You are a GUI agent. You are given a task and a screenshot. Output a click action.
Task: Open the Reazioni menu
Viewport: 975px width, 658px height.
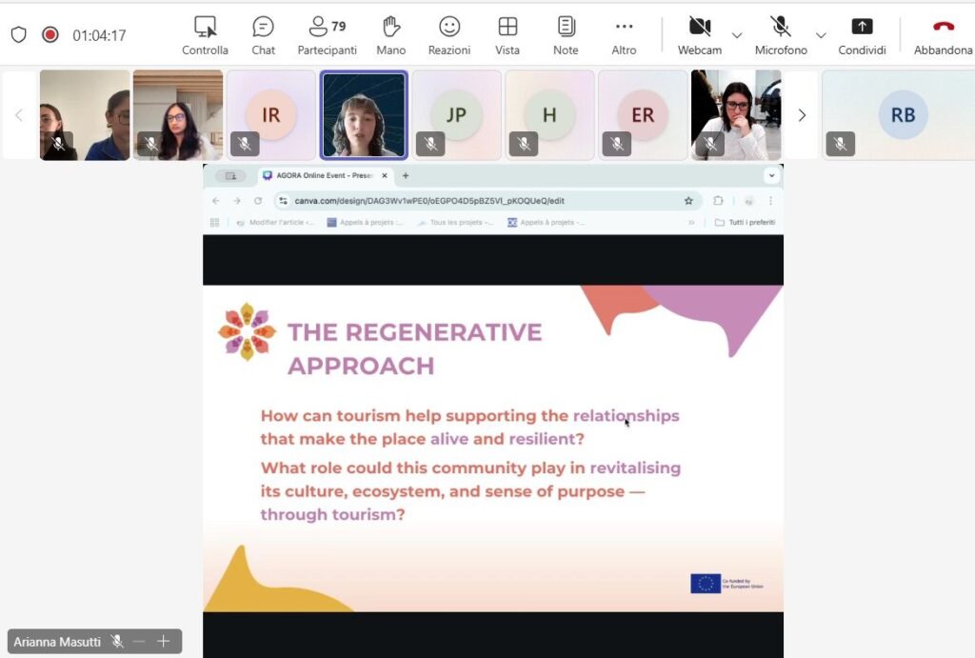[449, 35]
